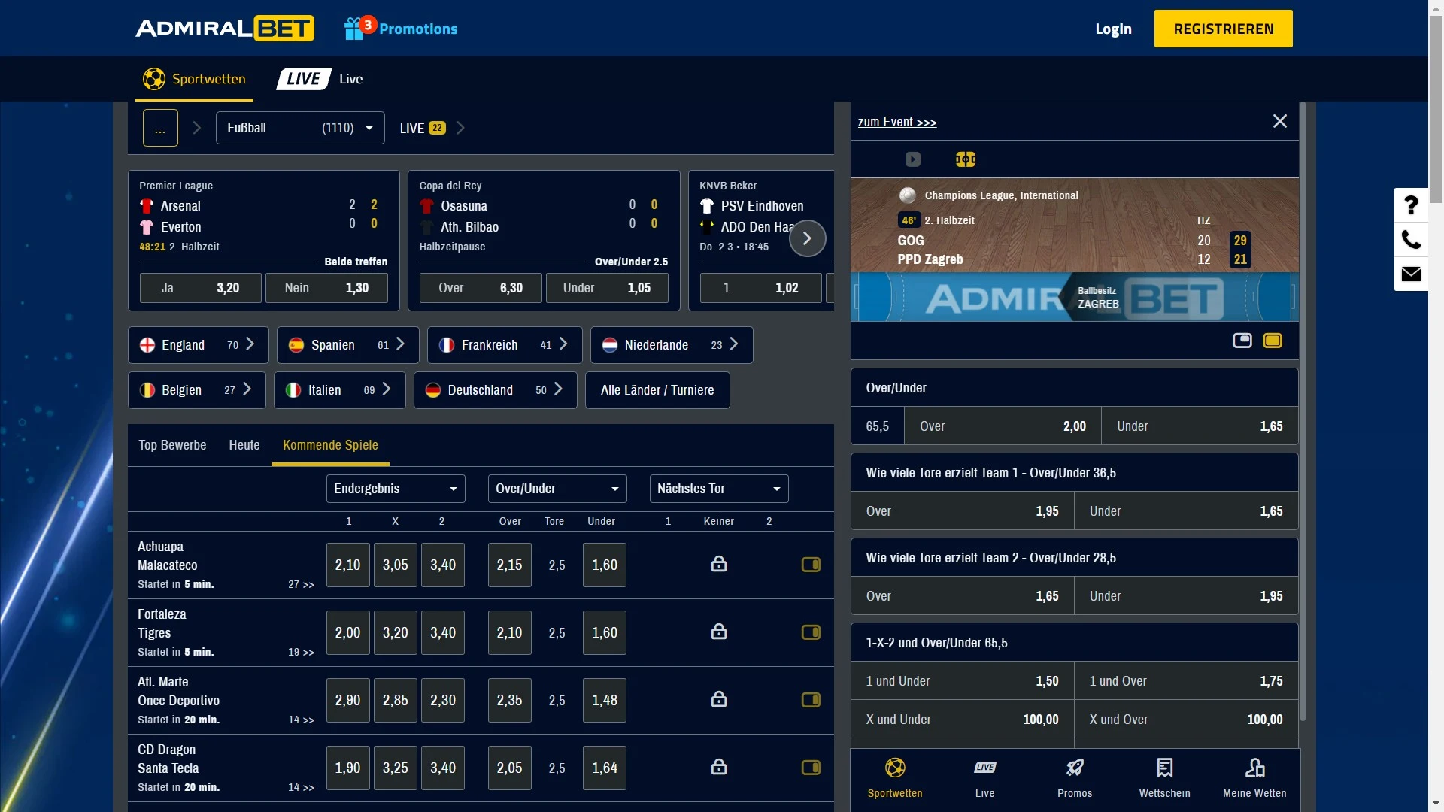Click the zum Event link
Viewport: 1444px width, 812px height.
[x=896, y=121]
